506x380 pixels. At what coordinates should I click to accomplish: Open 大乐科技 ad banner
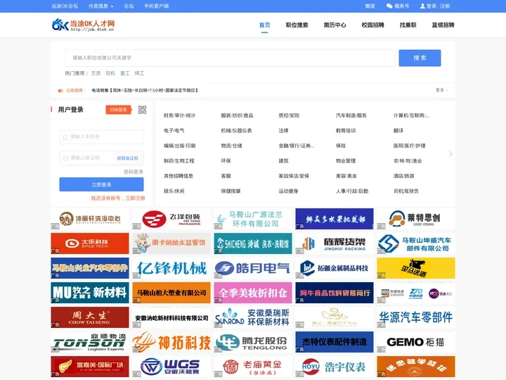(90, 243)
